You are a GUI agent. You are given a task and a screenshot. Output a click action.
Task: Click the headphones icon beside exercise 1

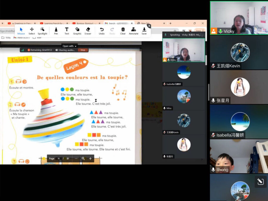coord(18,82)
